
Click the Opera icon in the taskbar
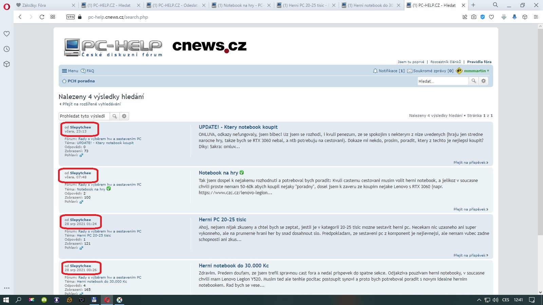click(107, 300)
